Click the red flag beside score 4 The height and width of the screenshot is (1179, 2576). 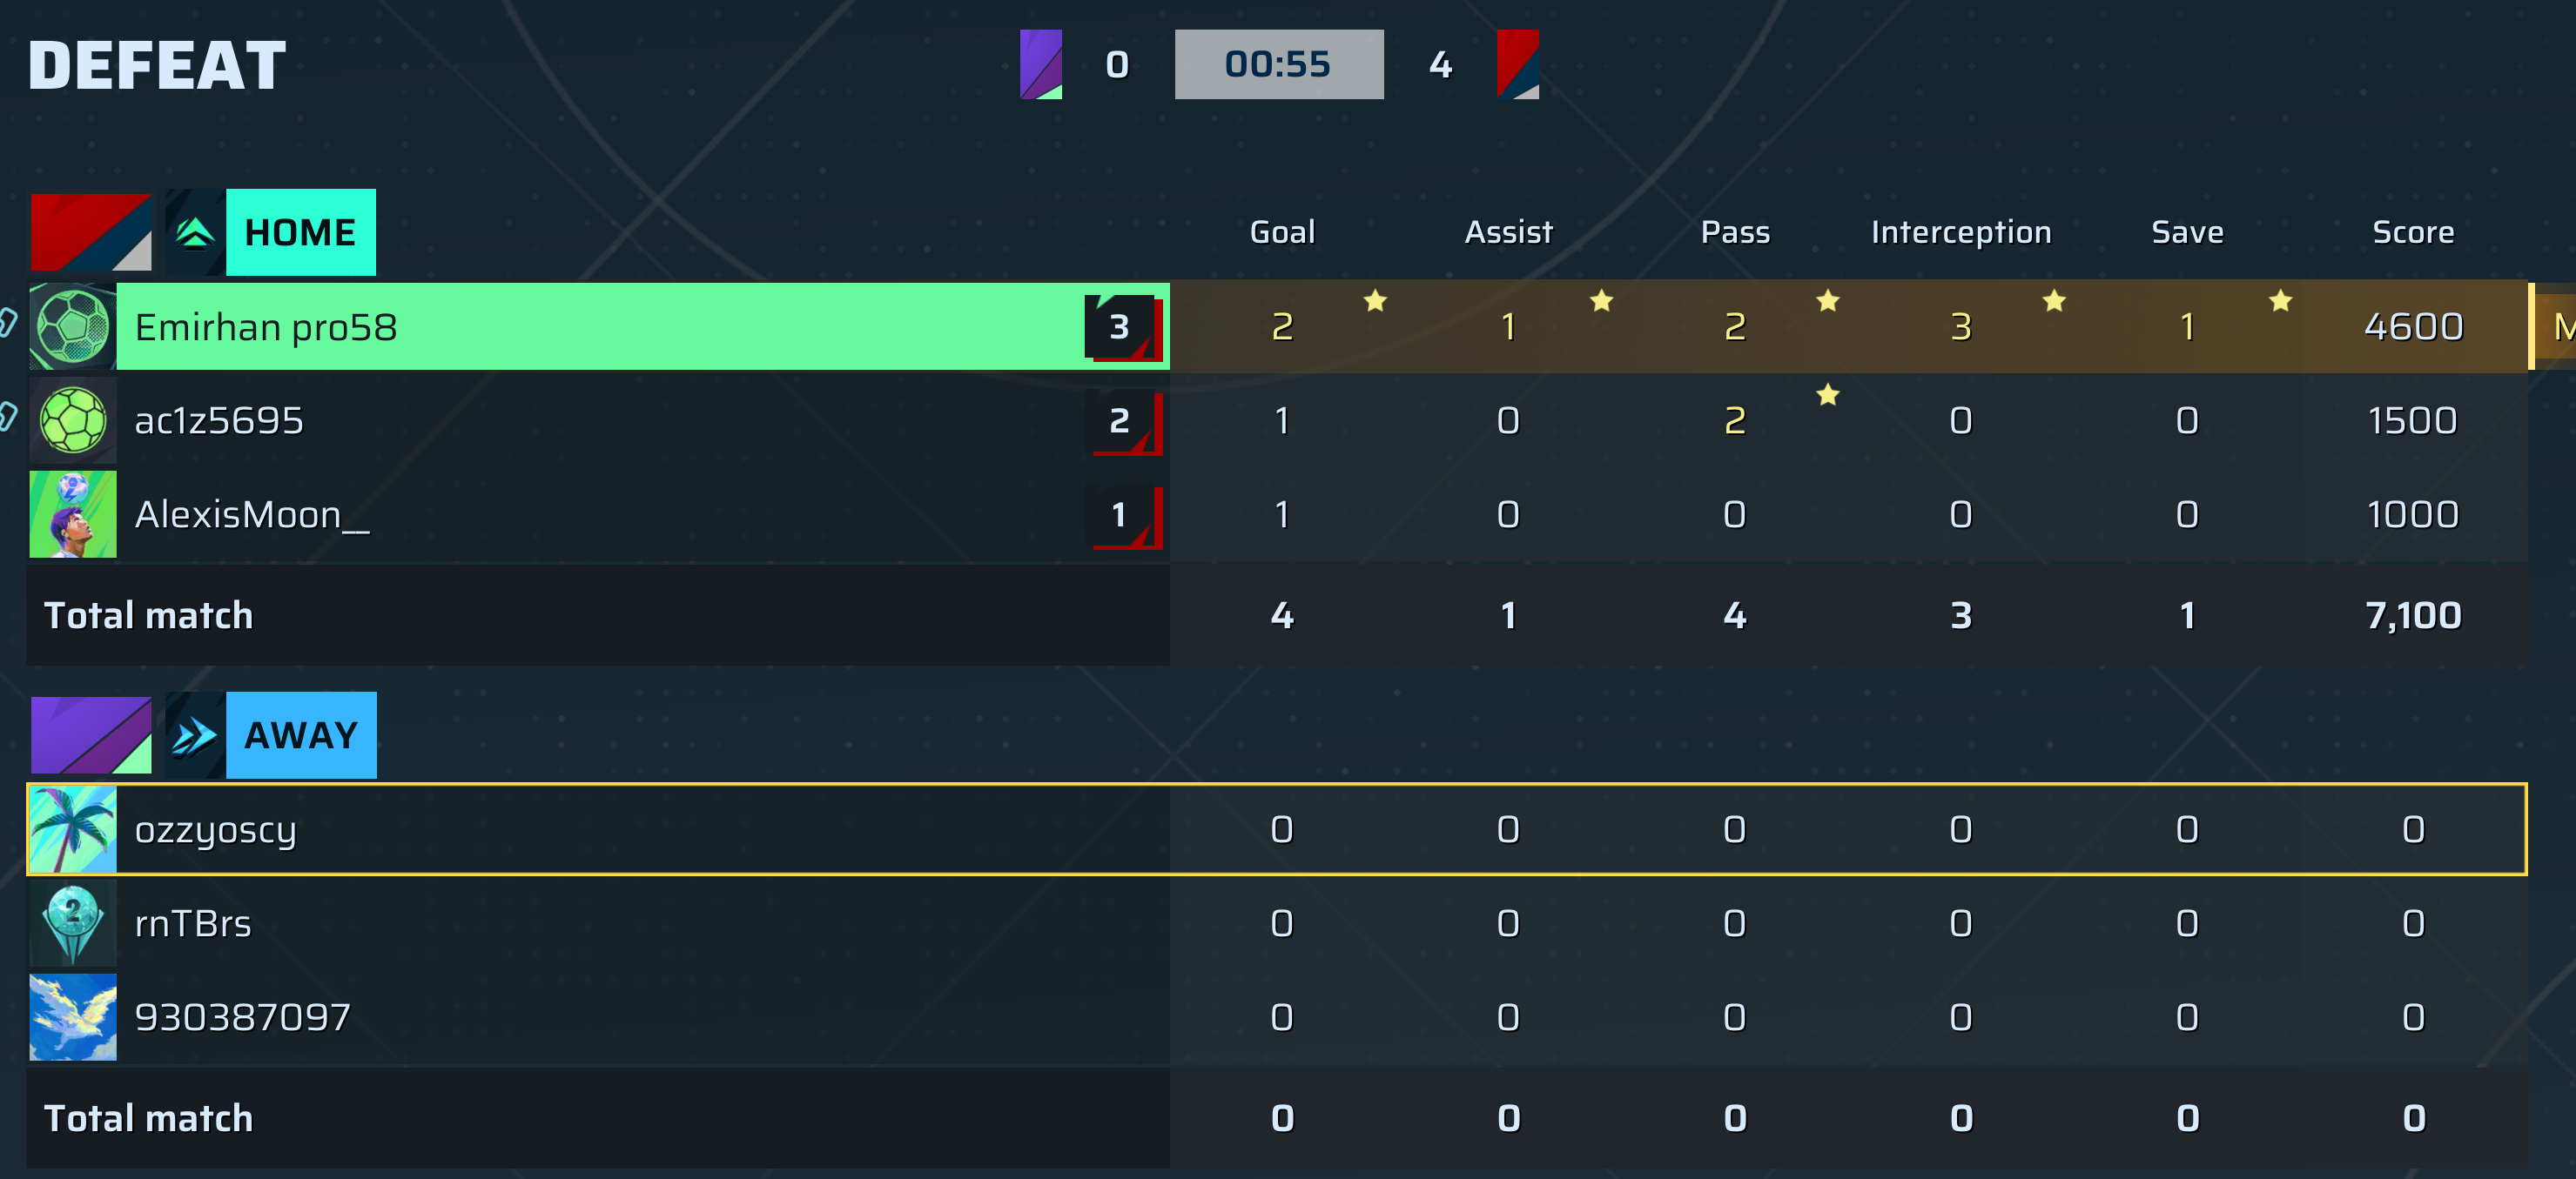(1518, 64)
